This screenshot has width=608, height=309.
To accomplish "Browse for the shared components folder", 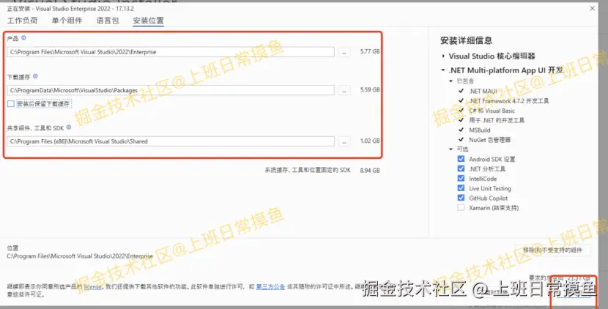I will coord(344,141).
